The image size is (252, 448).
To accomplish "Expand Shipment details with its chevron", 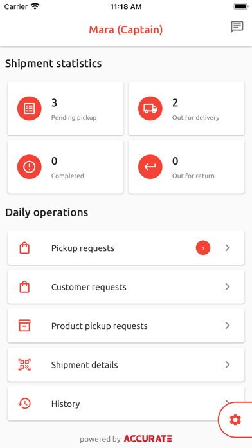I will point(228,364).
